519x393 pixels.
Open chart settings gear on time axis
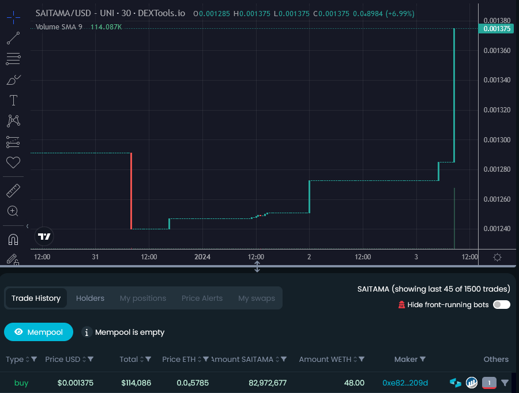click(497, 257)
